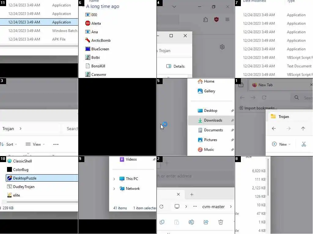This screenshot has width=313, height=234.
Task: Click the Explorer Search field
Action: coord(70,129)
